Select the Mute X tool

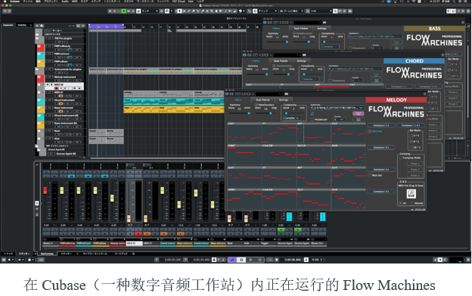pos(207,11)
